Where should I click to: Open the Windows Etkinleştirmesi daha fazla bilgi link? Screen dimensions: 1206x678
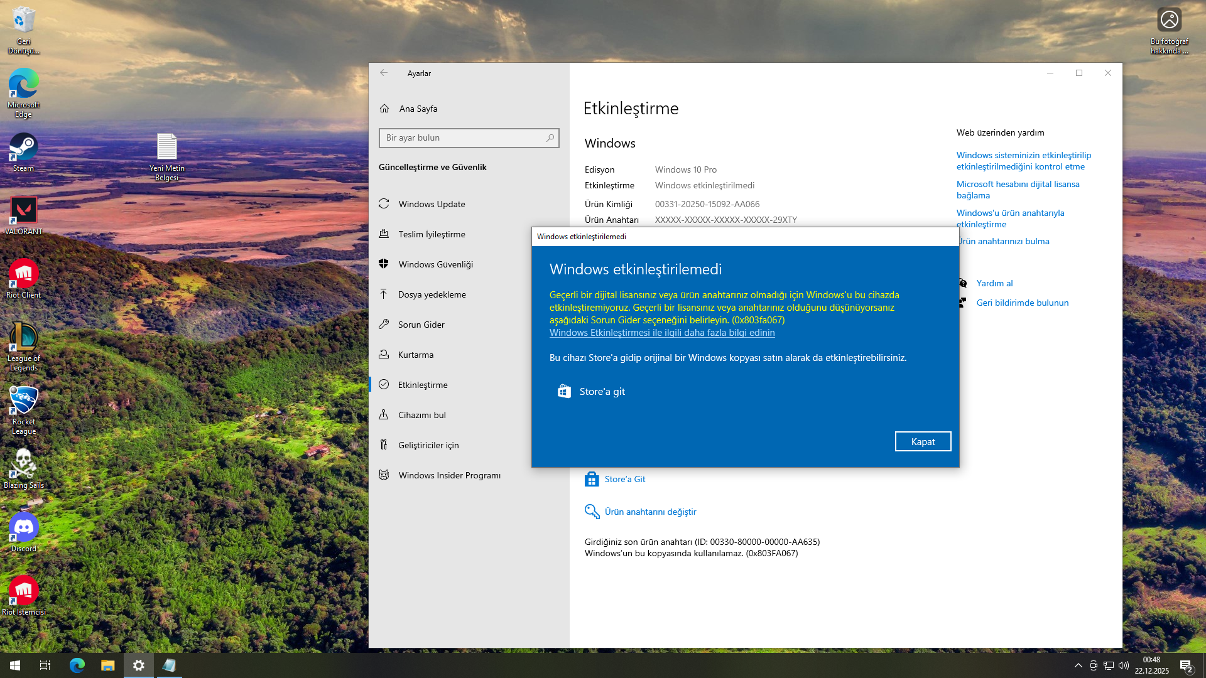(662, 332)
